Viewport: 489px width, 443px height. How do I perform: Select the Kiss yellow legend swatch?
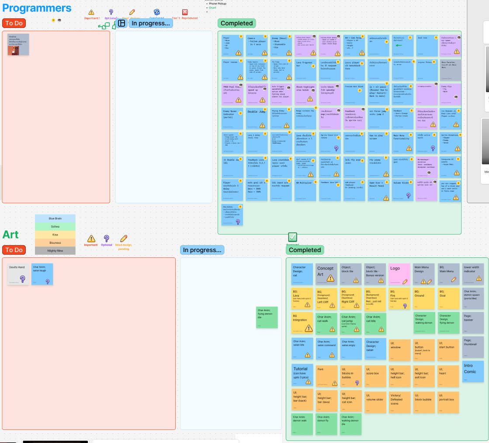[x=55, y=235]
